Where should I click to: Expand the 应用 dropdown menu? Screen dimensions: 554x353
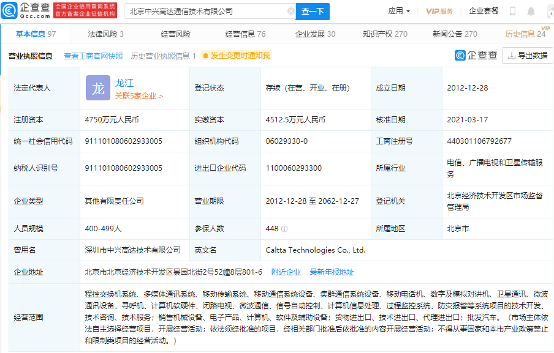(x=399, y=11)
